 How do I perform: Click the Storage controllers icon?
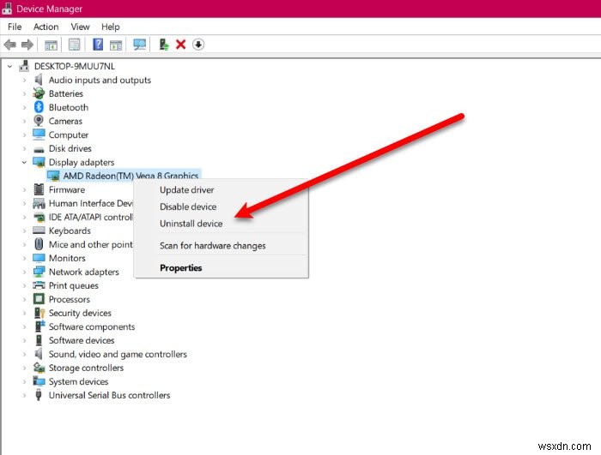(x=39, y=368)
